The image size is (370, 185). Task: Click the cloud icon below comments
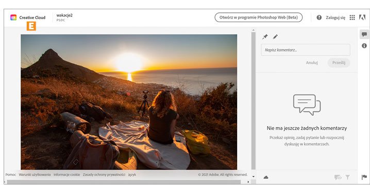tap(266, 177)
